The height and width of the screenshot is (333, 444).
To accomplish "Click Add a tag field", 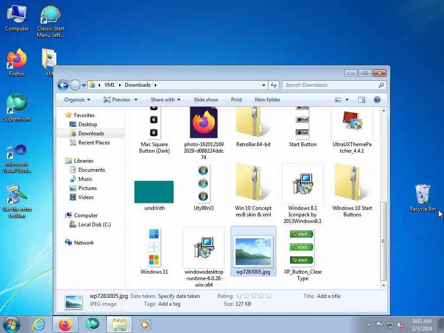I will [x=169, y=304].
